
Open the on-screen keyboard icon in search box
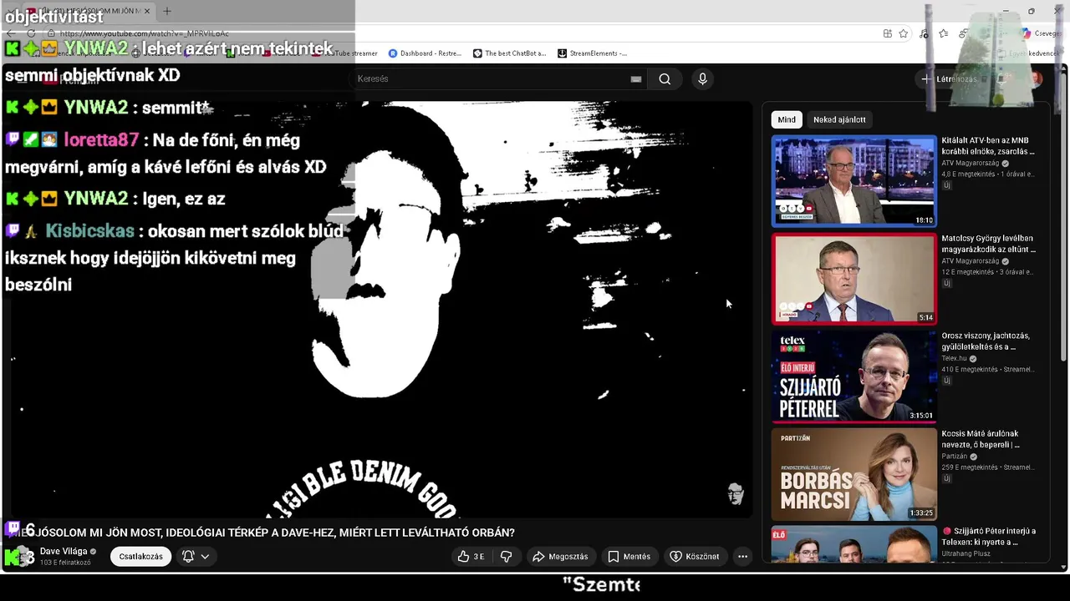(x=636, y=78)
